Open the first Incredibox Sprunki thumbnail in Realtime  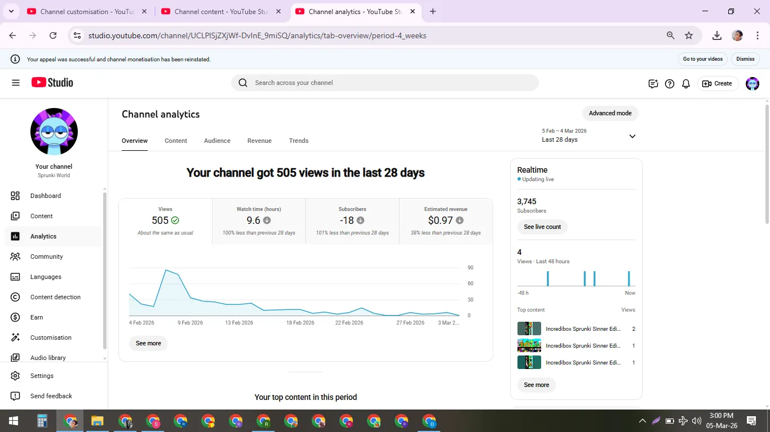529,328
